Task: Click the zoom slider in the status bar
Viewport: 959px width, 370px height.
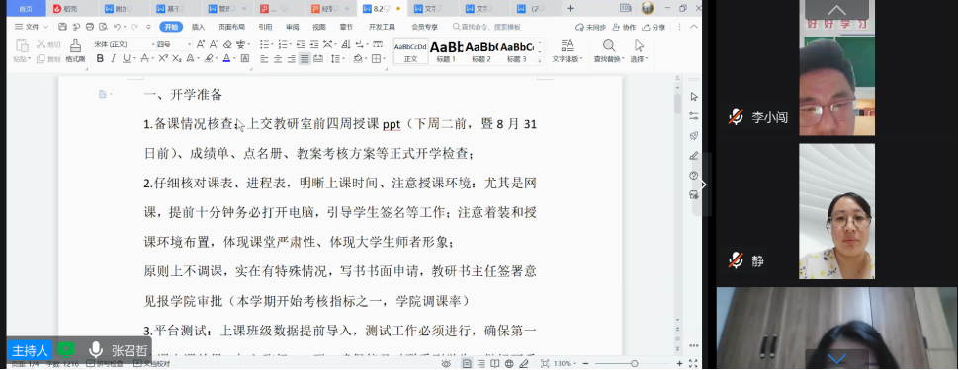Action: pos(635,364)
